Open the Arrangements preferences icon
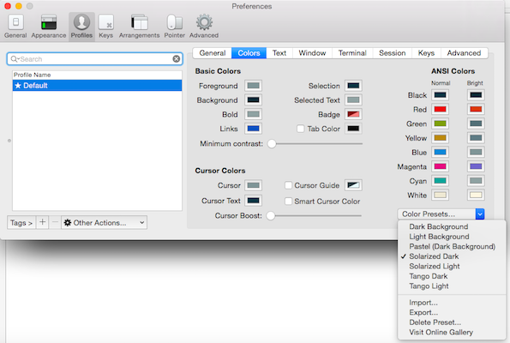 (x=139, y=27)
